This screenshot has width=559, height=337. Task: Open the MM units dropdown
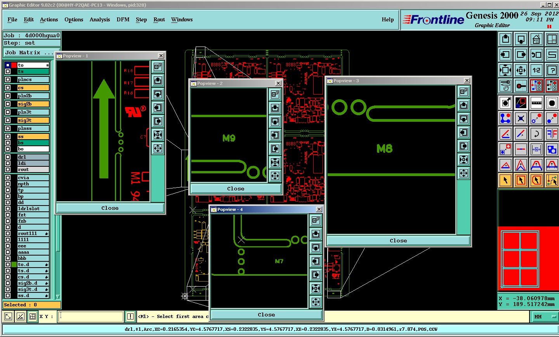pyautogui.click(x=544, y=316)
